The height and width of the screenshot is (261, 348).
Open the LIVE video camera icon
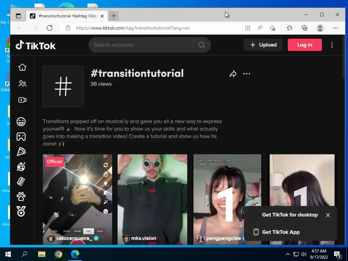coord(22,100)
